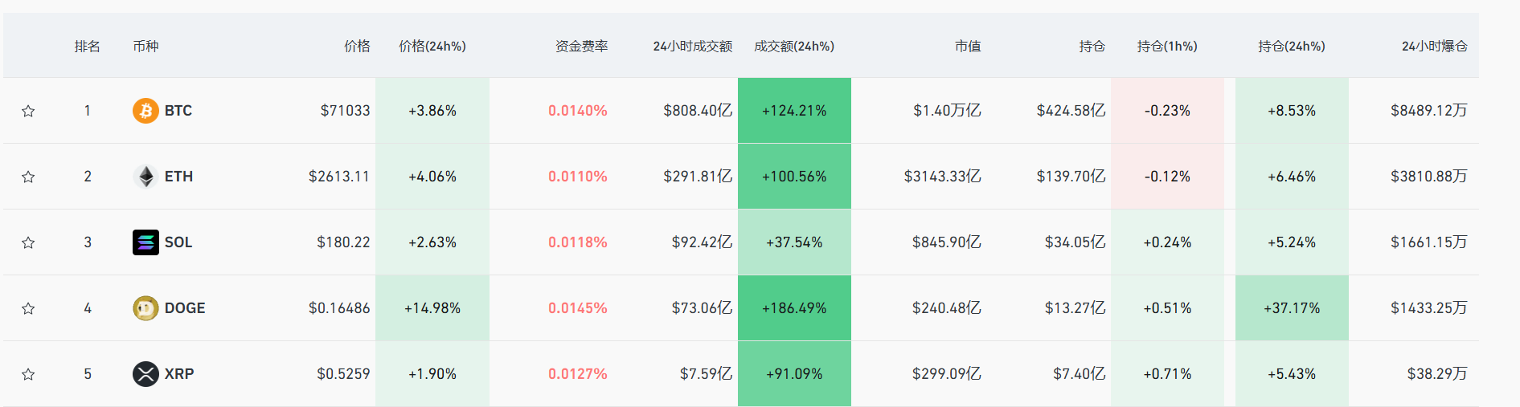Screen dimensions: 1520x407
Task: Click the +186.49% volume change cell
Action: (x=794, y=308)
